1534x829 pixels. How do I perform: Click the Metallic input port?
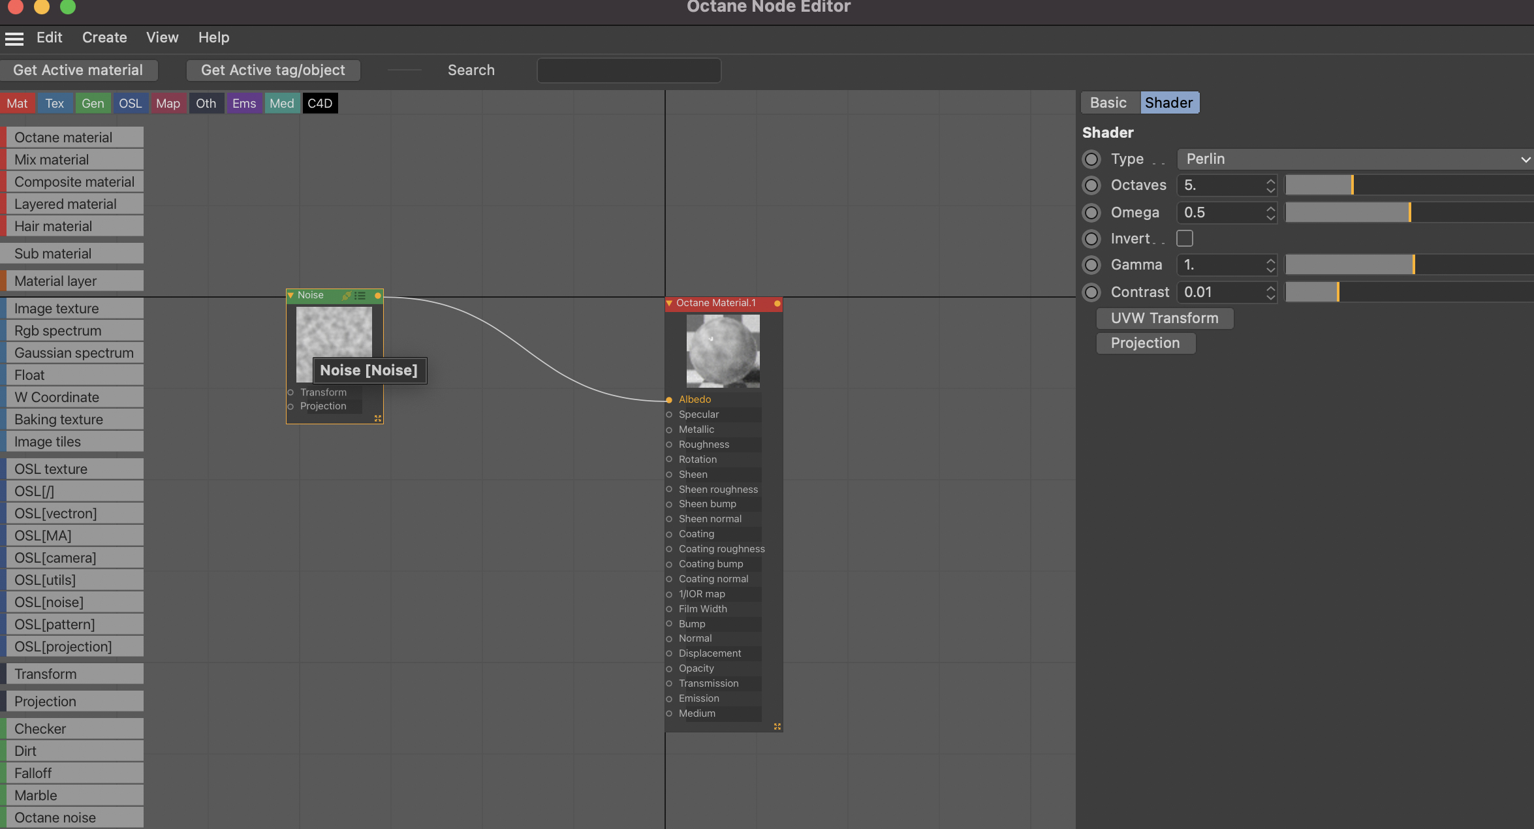(669, 430)
